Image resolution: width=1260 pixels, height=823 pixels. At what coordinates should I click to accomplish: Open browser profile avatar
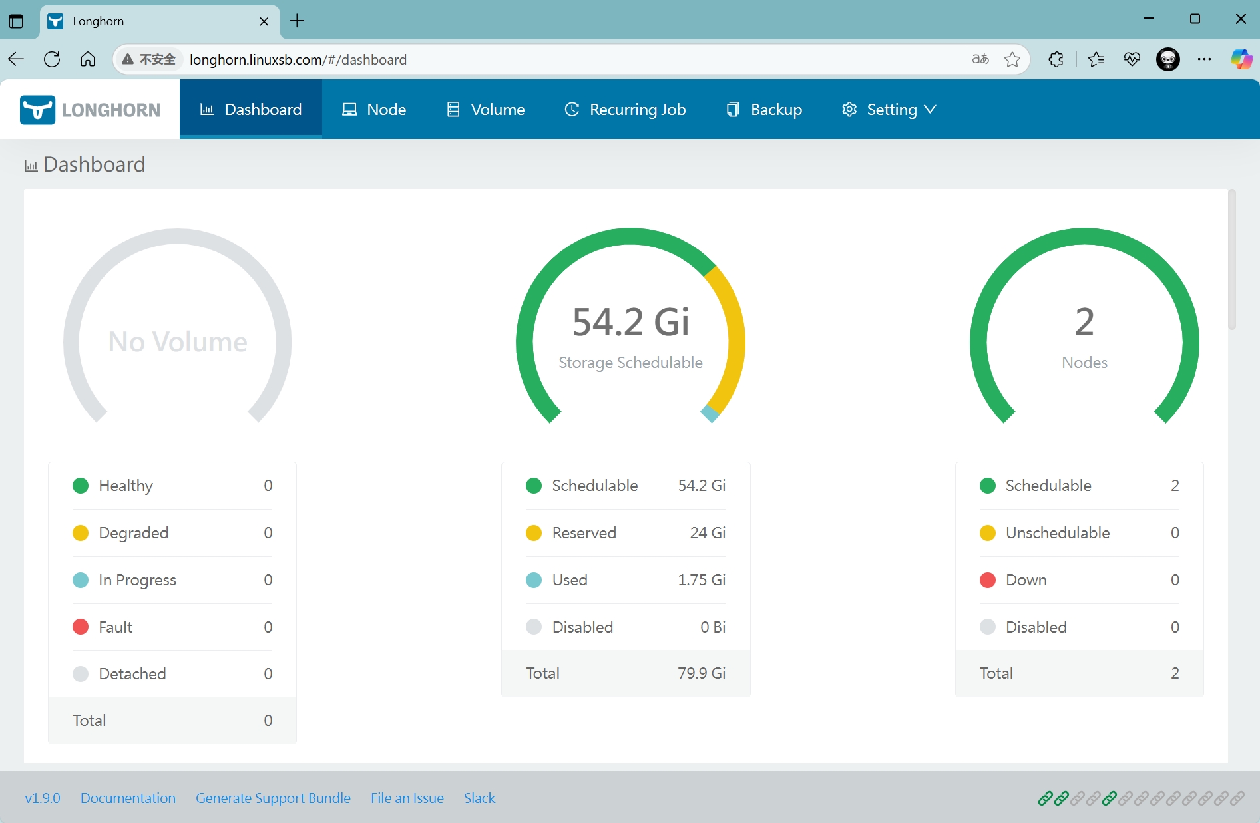pyautogui.click(x=1168, y=59)
